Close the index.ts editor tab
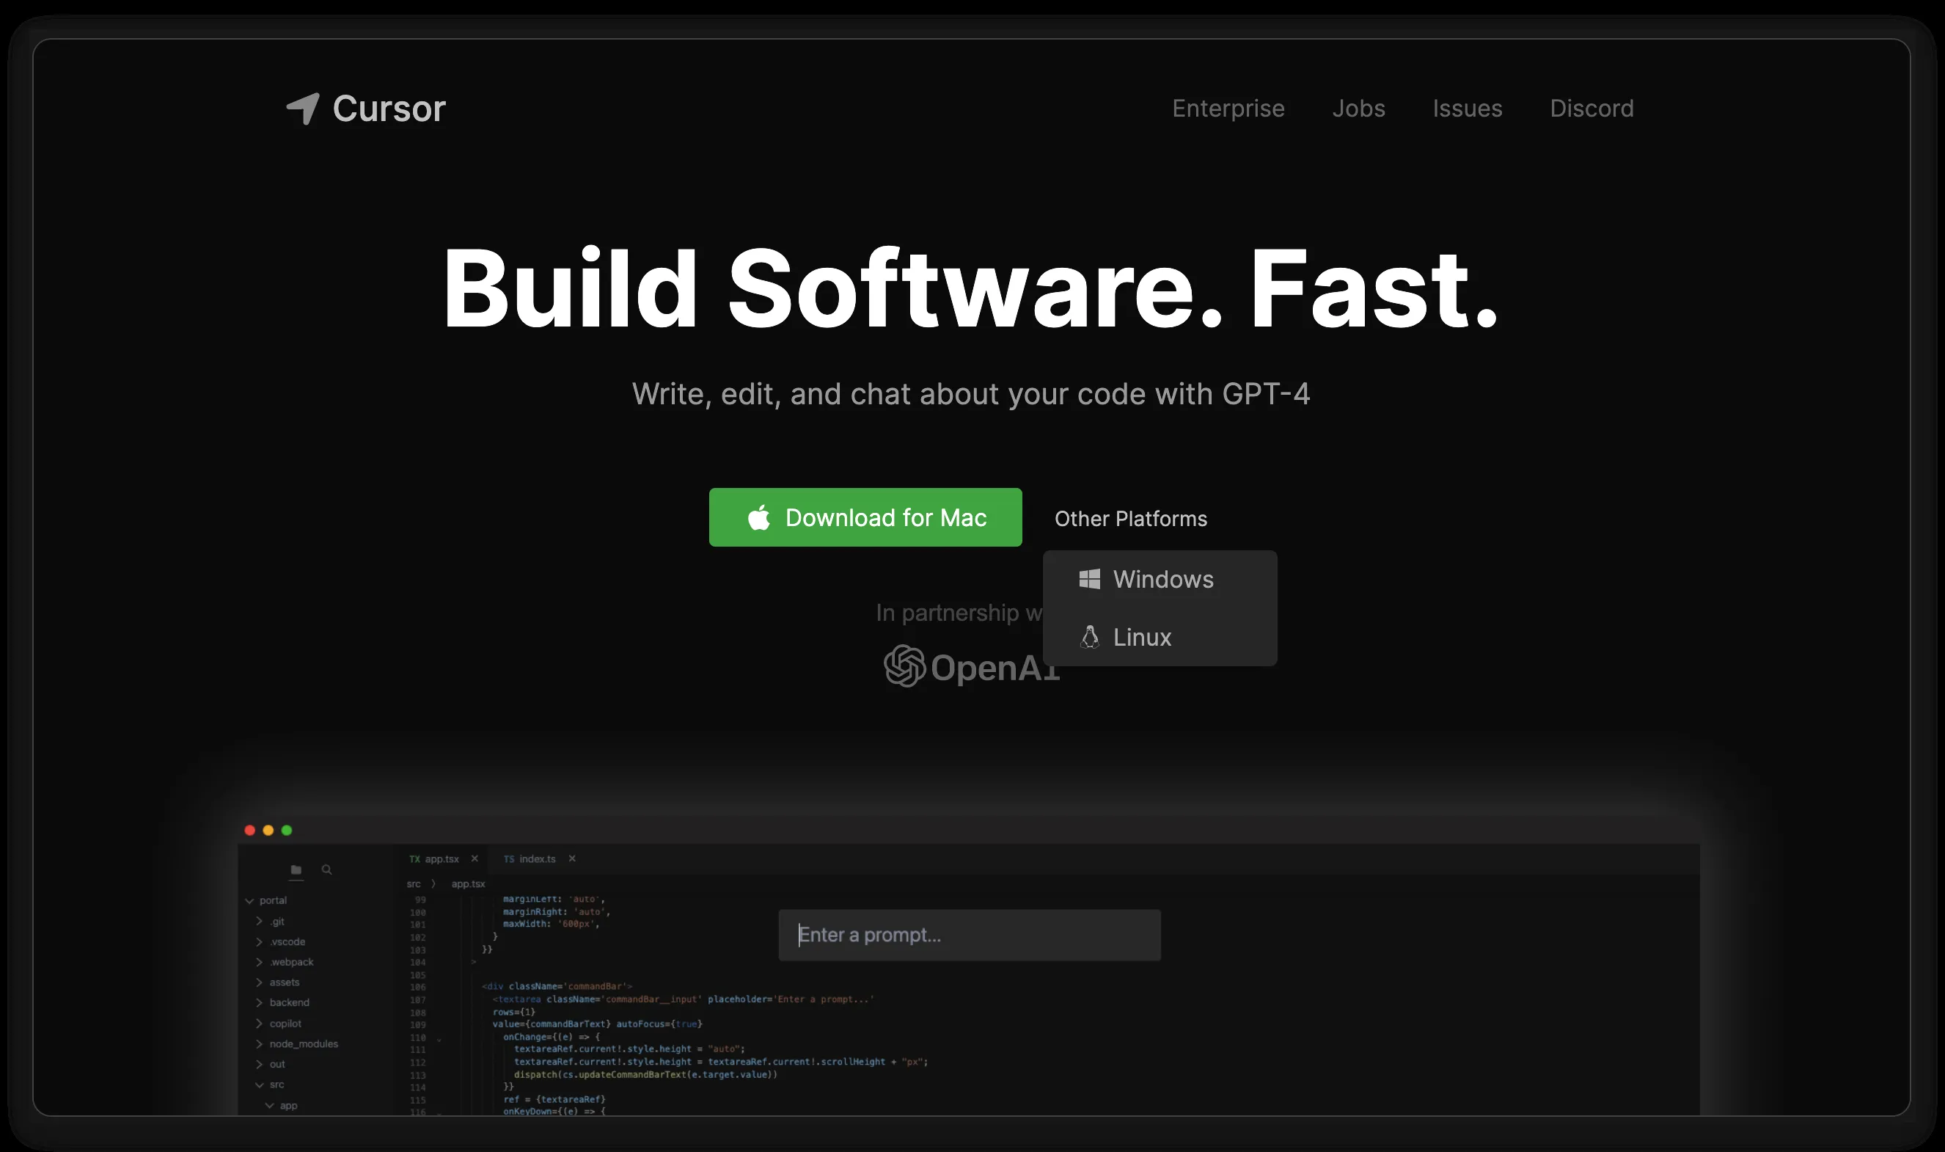 pyautogui.click(x=572, y=858)
